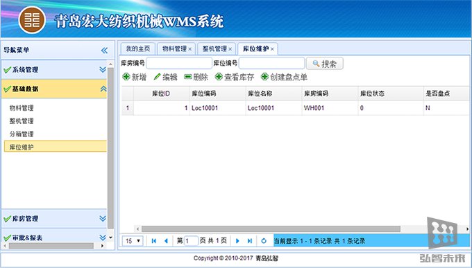Click 库位状态 value 0 cell
This screenshot has width=472, height=268.
point(391,108)
